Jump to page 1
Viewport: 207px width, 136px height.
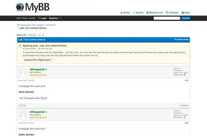click(x=39, y=35)
